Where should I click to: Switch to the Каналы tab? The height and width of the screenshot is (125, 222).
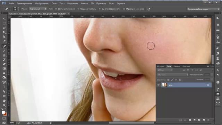(177, 66)
